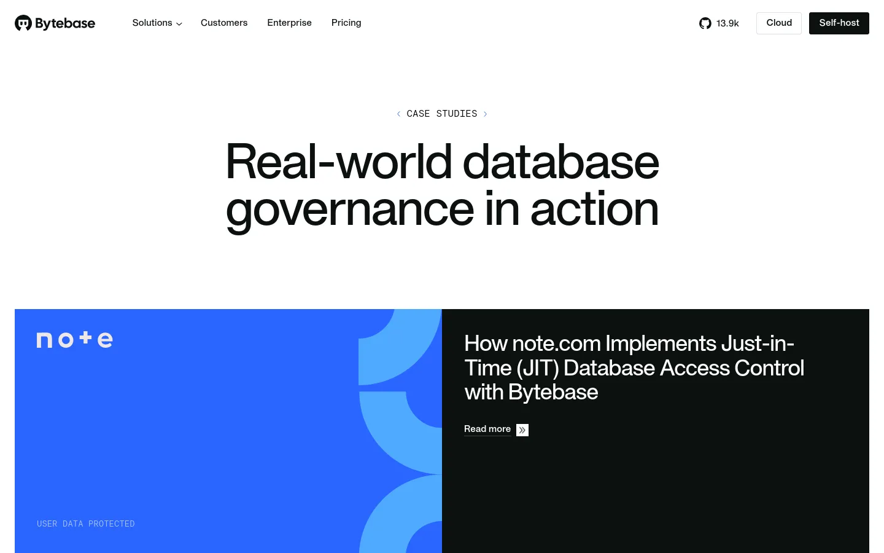
Task: Click the blue note case study thumbnail
Action: pyautogui.click(x=228, y=431)
